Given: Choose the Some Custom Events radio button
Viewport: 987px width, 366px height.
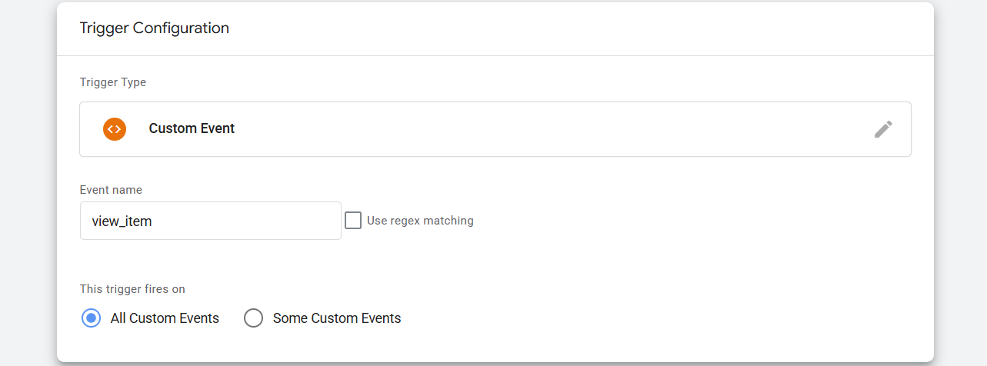Looking at the screenshot, I should pyautogui.click(x=253, y=318).
